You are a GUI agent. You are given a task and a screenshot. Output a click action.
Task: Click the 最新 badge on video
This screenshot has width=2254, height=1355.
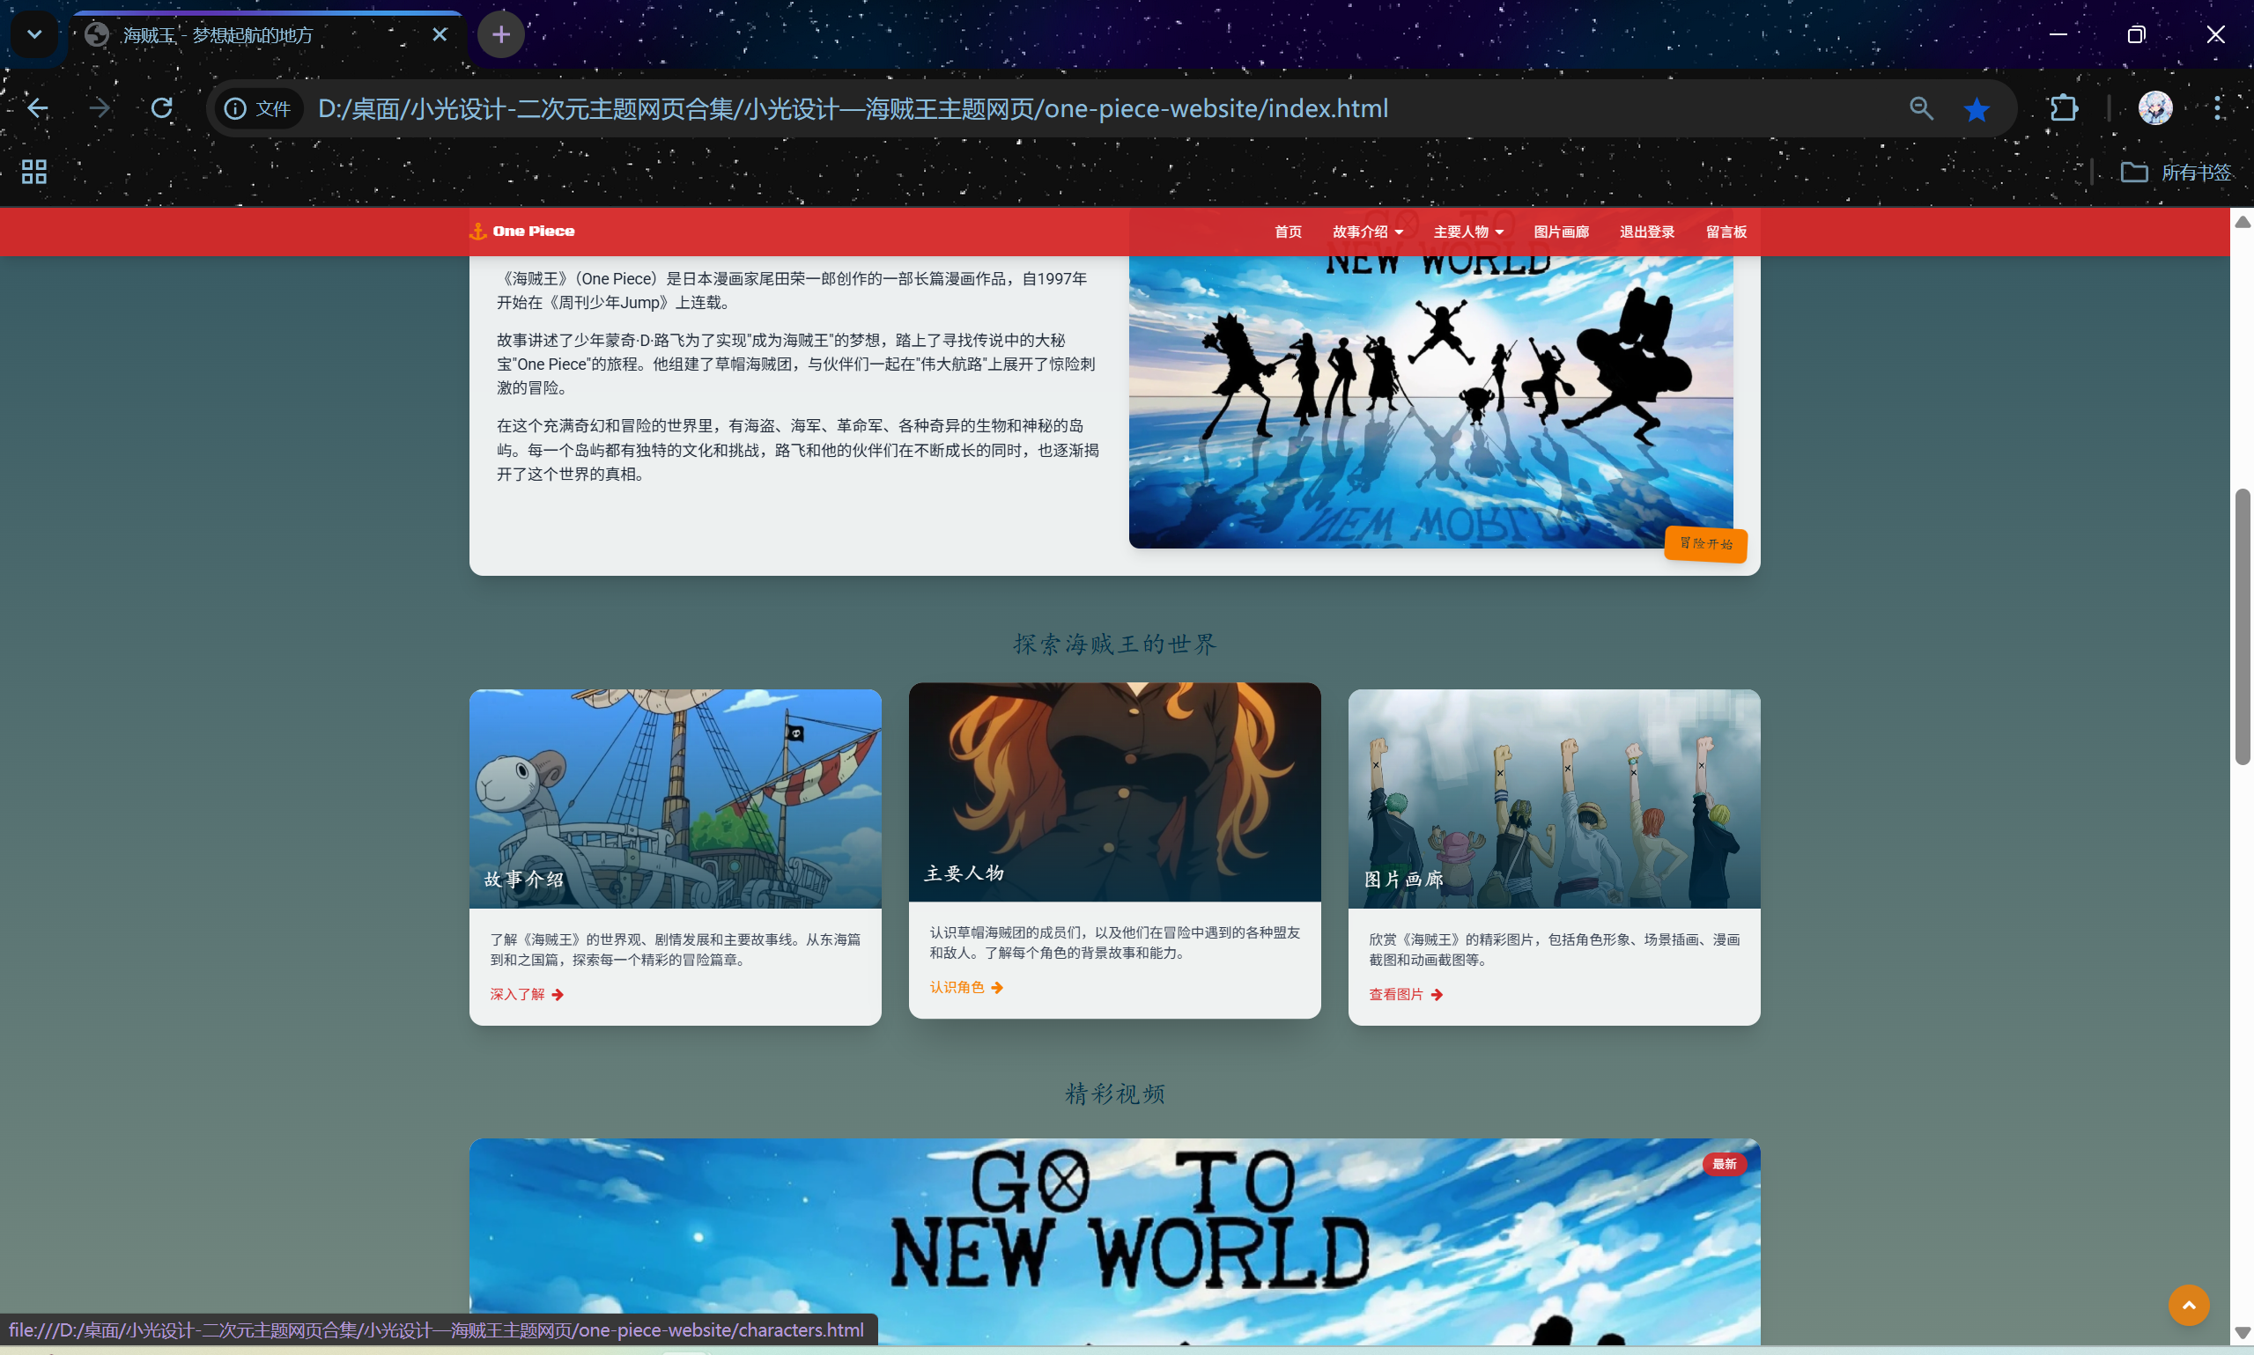click(x=1724, y=1164)
